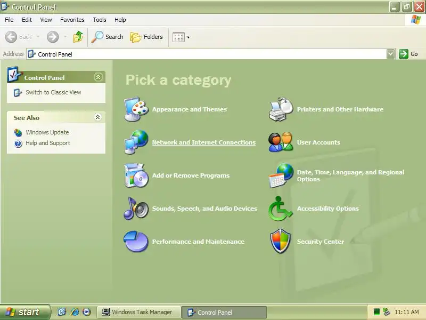Click the green Go arrow button

pyautogui.click(x=404, y=54)
